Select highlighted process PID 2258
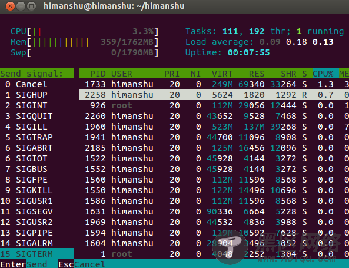The image size is (349, 268). (214, 95)
